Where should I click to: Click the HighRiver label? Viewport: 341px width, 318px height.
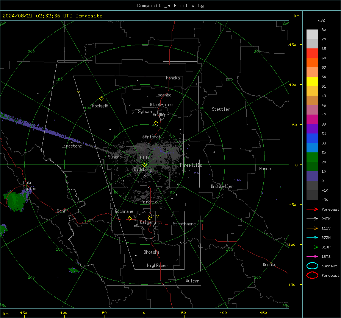point(157,265)
